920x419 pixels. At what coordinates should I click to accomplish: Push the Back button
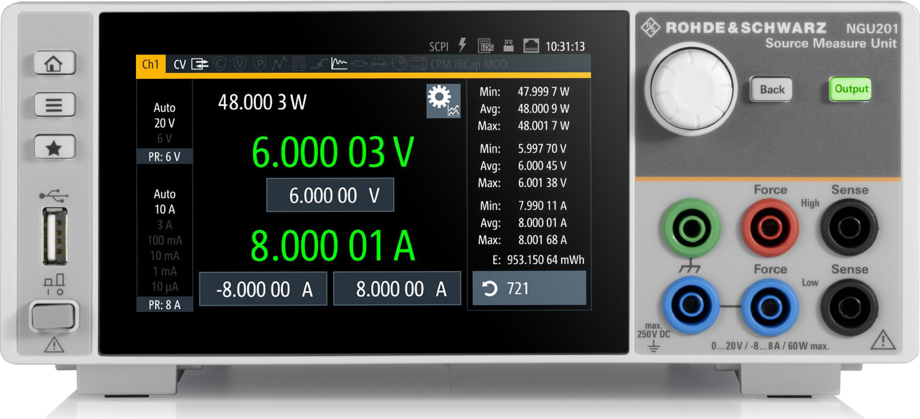click(772, 90)
